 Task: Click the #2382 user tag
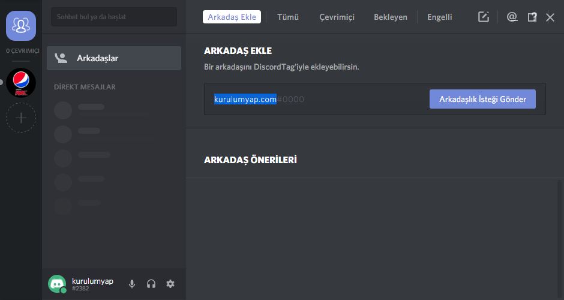80,289
